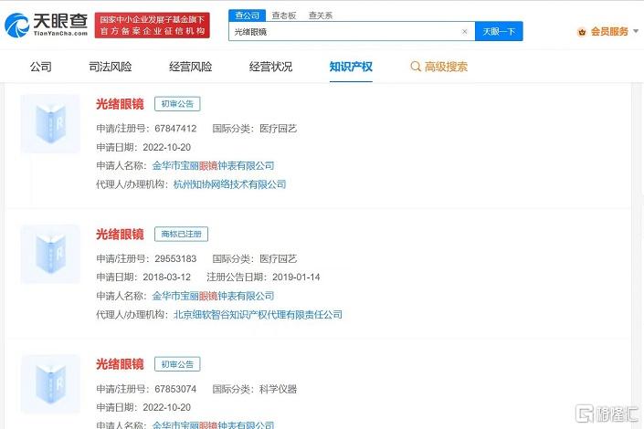This screenshot has height=429, width=644.
Task: Click 申请日期 2022-10-20 in record 67853074
Action: coord(143,407)
